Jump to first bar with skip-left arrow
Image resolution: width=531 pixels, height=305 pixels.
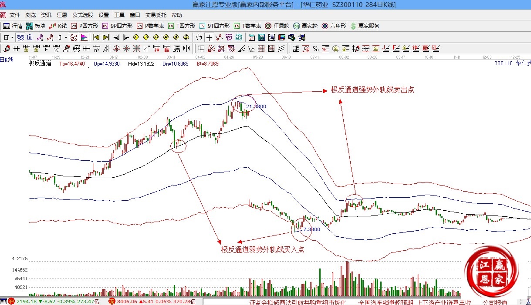96,37
